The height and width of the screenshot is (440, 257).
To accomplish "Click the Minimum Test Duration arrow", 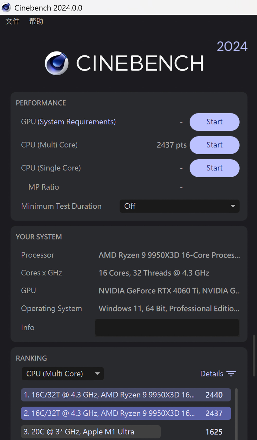I will [233, 206].
